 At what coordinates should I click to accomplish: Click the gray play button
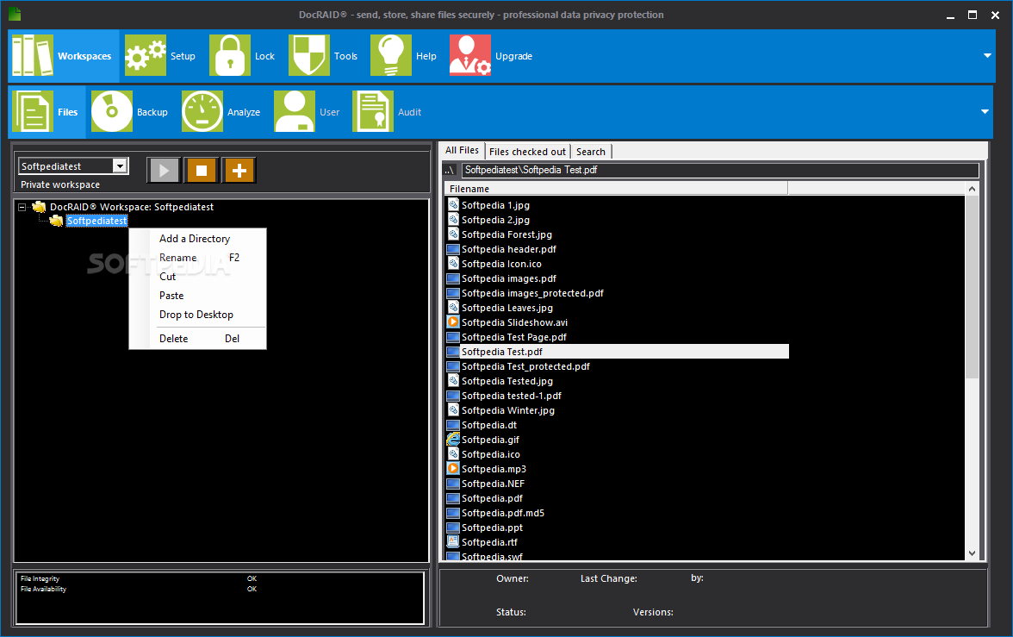click(x=164, y=170)
